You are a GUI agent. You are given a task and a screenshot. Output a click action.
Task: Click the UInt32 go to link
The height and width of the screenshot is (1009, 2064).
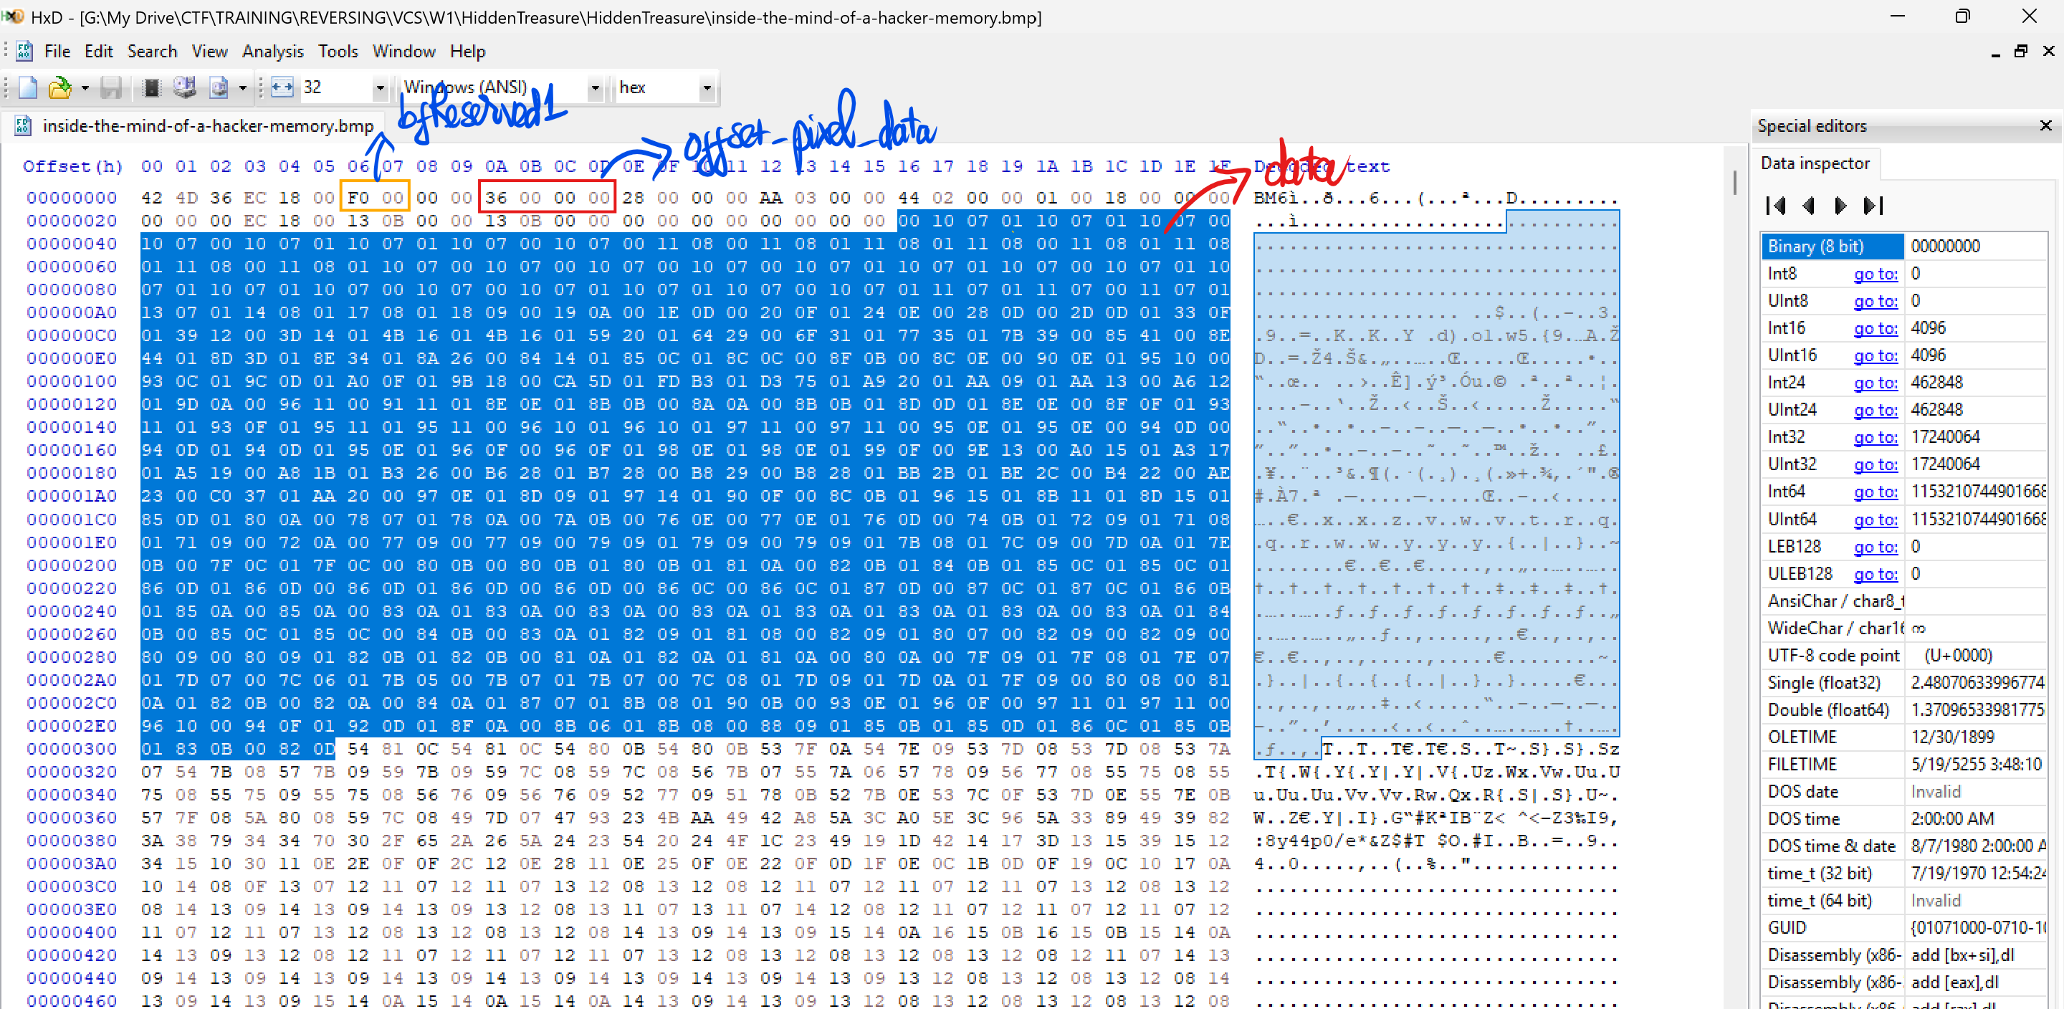[x=1875, y=464]
